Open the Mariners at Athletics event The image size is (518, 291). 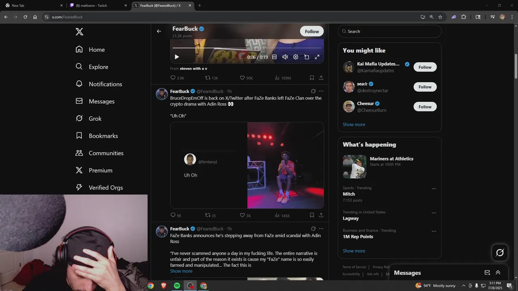(x=390, y=167)
